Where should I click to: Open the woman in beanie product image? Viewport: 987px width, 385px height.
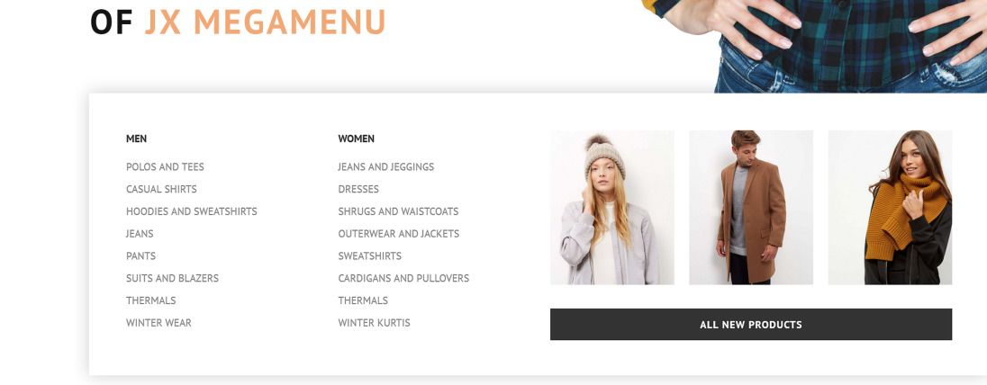[x=611, y=208]
